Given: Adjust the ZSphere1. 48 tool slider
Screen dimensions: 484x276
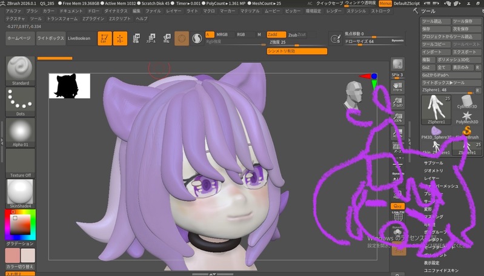Looking at the screenshot, I should (448, 90).
